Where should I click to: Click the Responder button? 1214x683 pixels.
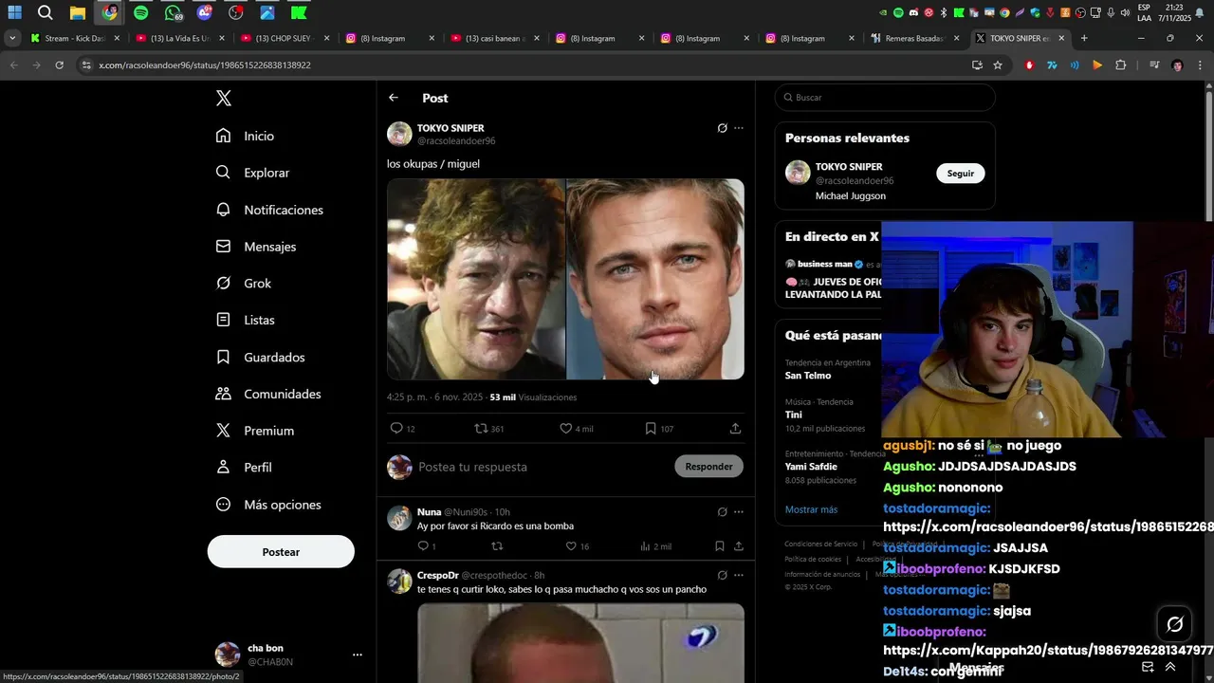point(708,467)
